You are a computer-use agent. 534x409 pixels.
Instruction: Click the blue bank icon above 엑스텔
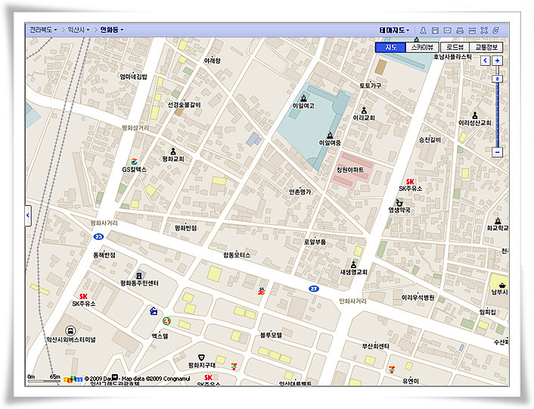coord(154,311)
